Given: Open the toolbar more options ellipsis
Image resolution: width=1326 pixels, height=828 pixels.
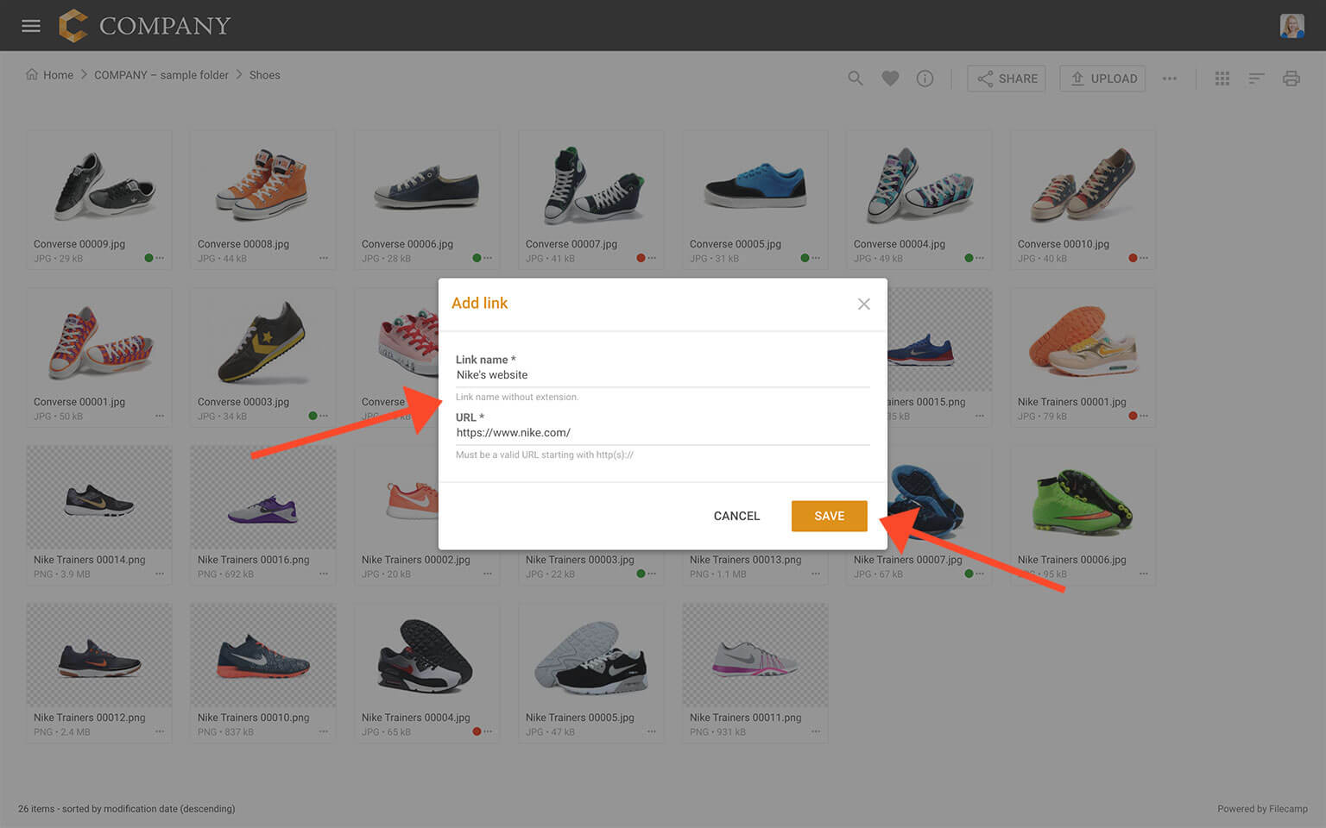Looking at the screenshot, I should pyautogui.click(x=1170, y=78).
